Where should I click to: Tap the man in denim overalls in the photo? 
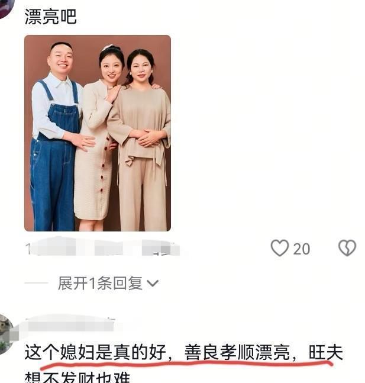57,137
